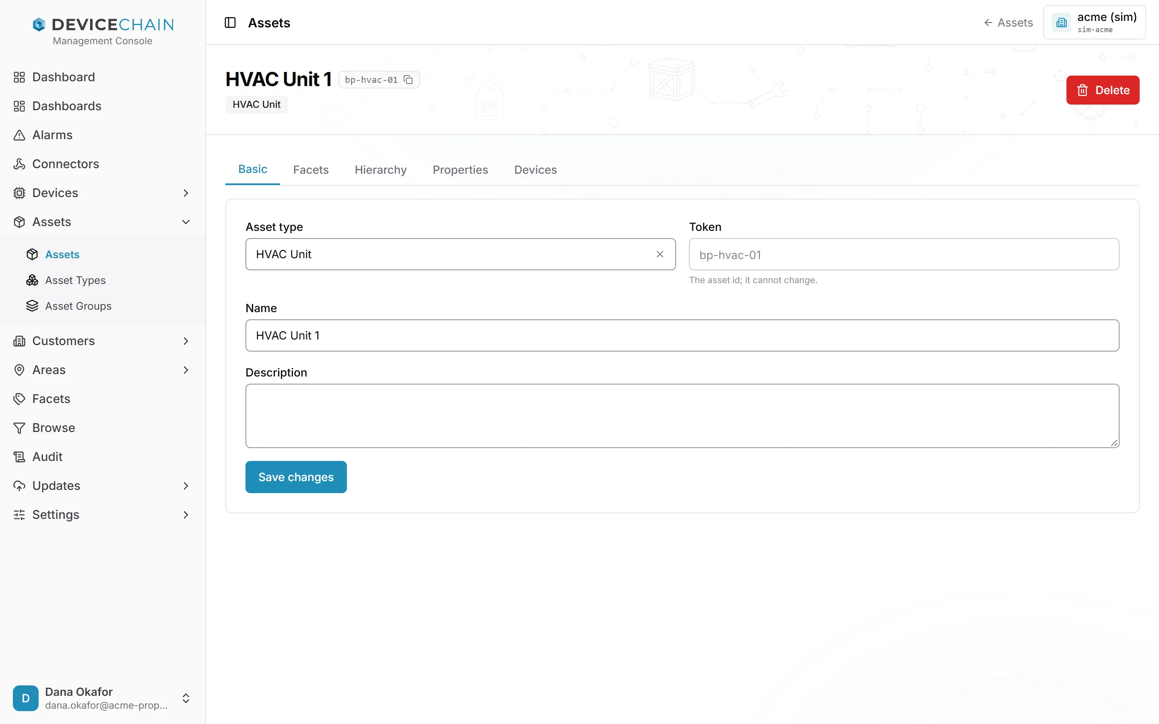Select the Basic tab
Viewport: 1159px width, 724px height.
[x=252, y=169]
